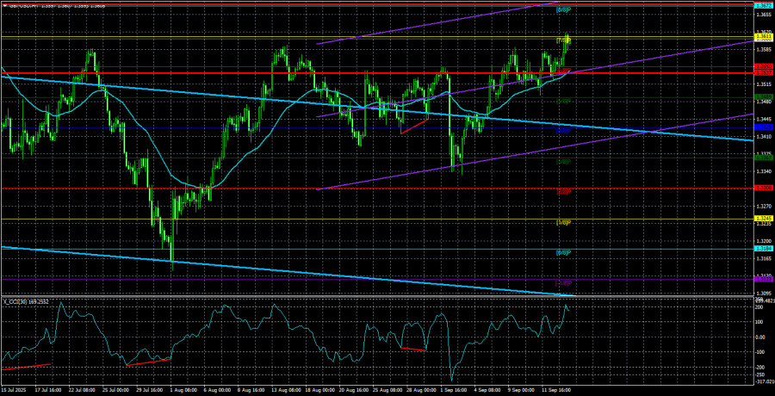Click the [-1/8]P purple level label
The image size is (775, 396).
(x=564, y=282)
